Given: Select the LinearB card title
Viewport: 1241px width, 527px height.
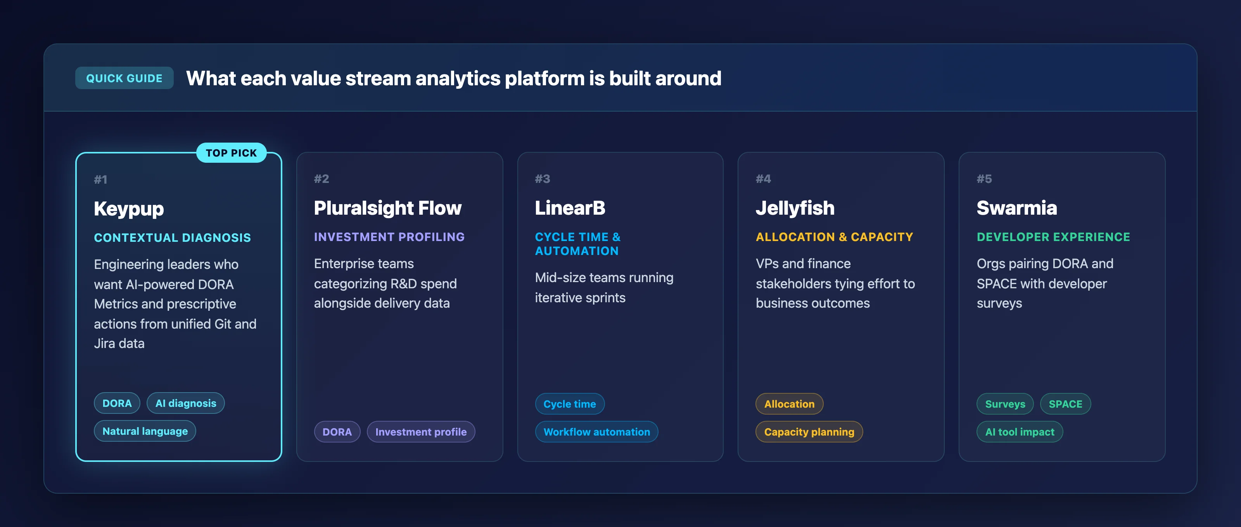Looking at the screenshot, I should pyautogui.click(x=570, y=208).
